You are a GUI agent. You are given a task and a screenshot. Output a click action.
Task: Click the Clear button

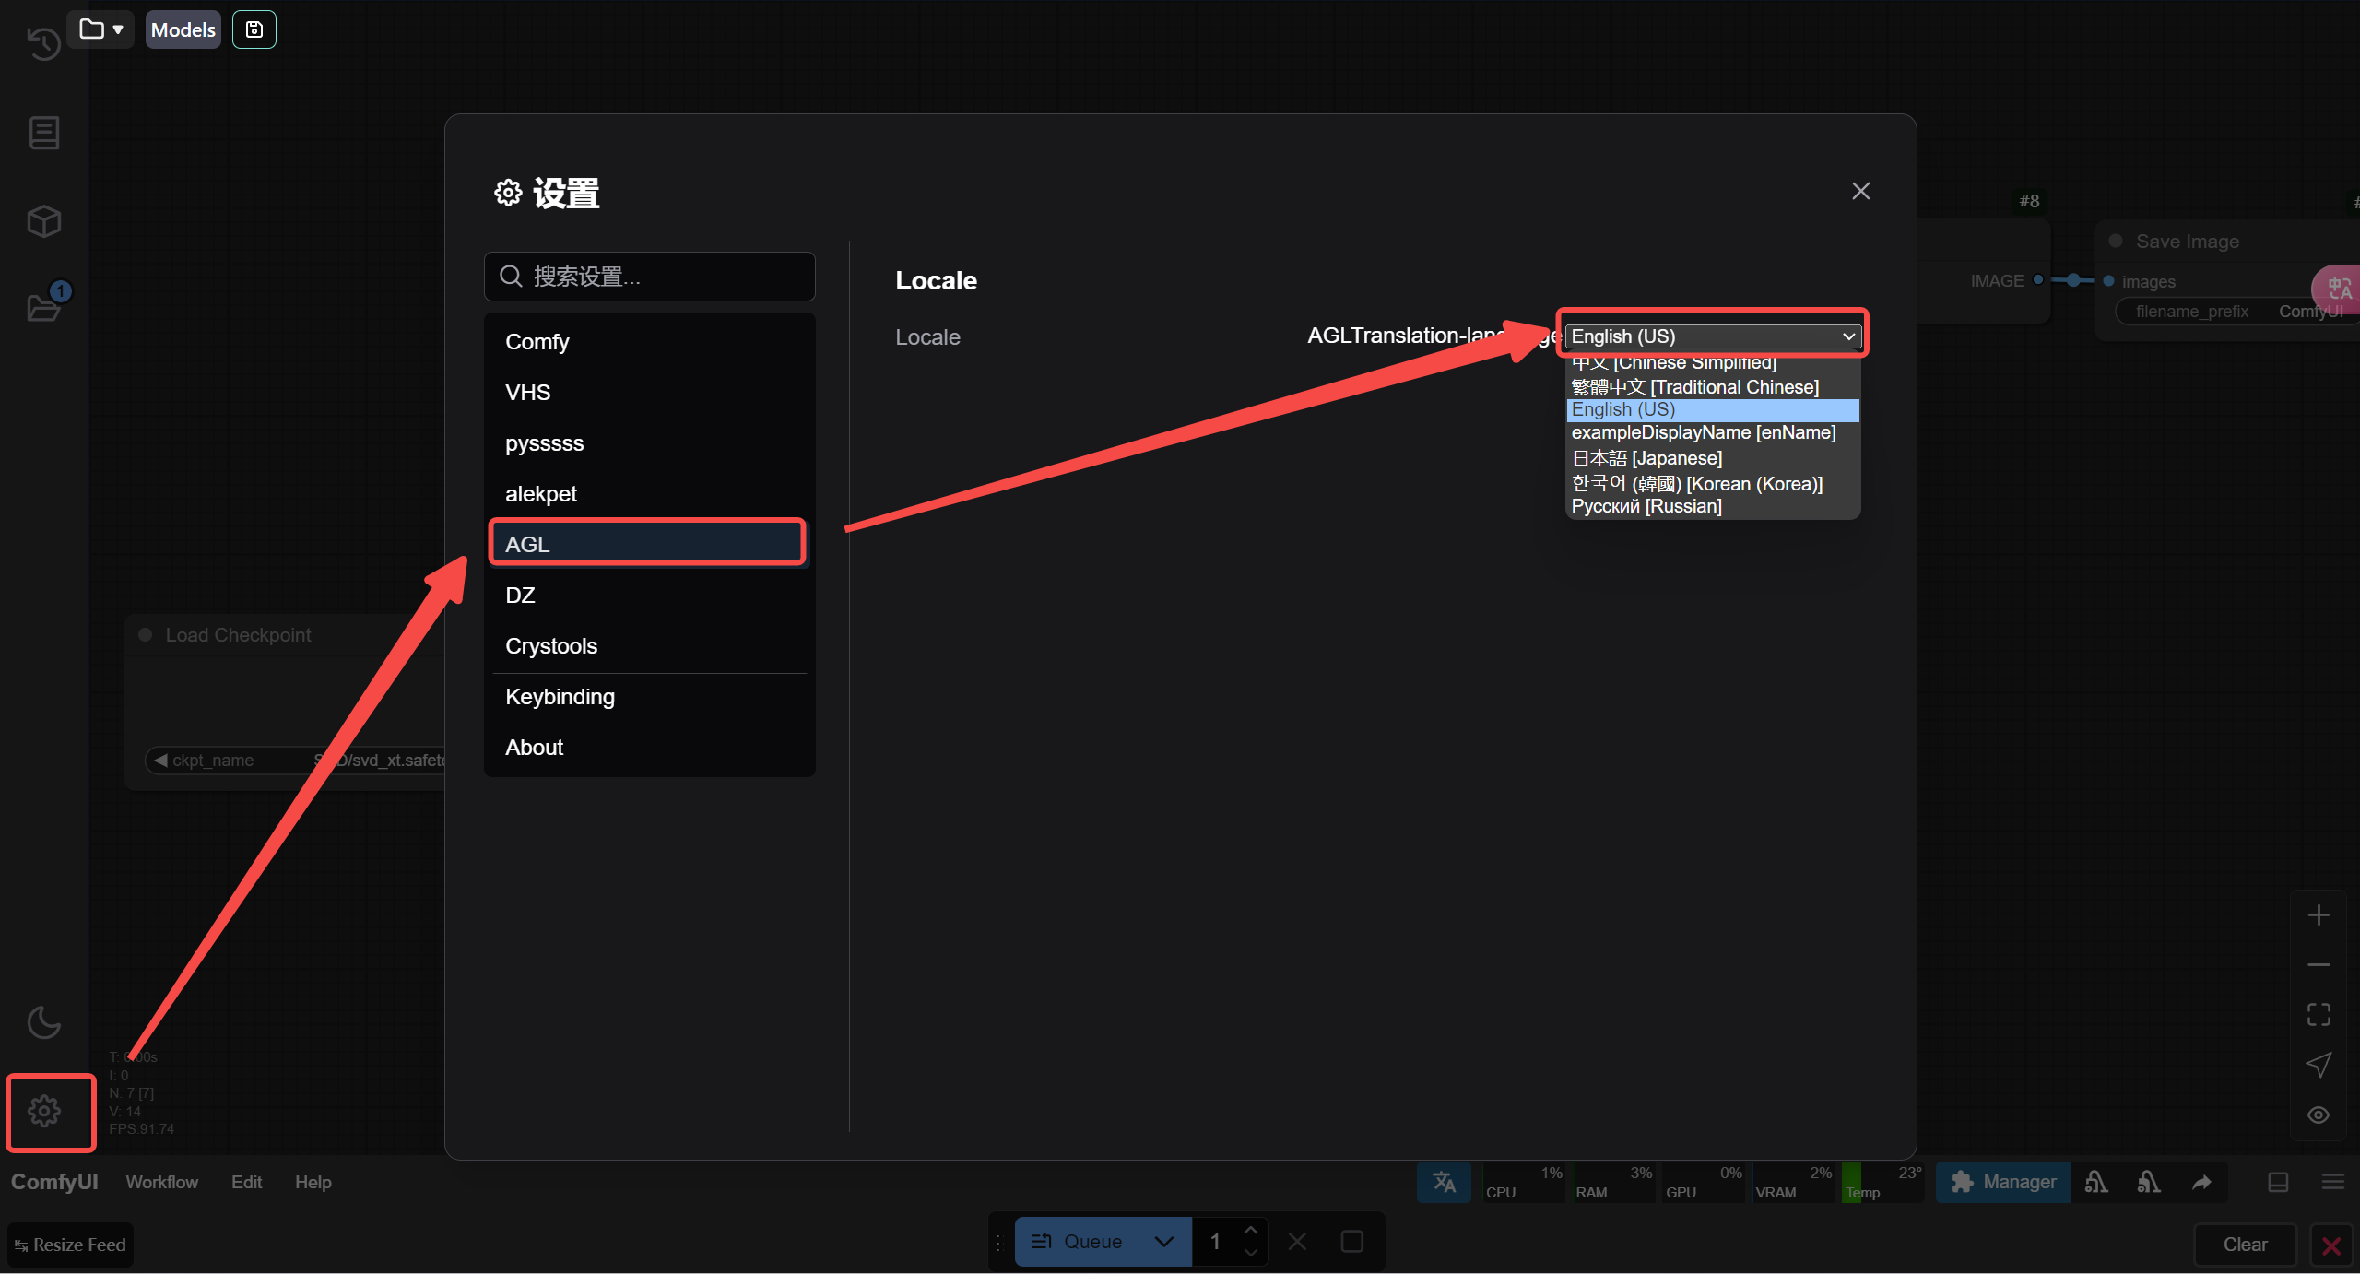pos(2245,1245)
